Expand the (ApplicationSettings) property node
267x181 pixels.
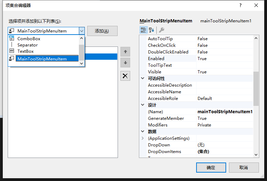[x=143, y=138]
